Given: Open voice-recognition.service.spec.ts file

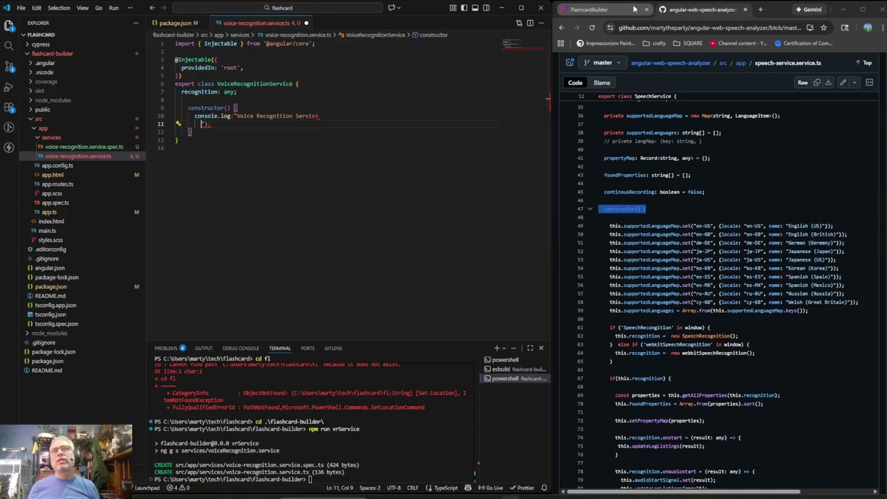Looking at the screenshot, I should click(x=84, y=147).
